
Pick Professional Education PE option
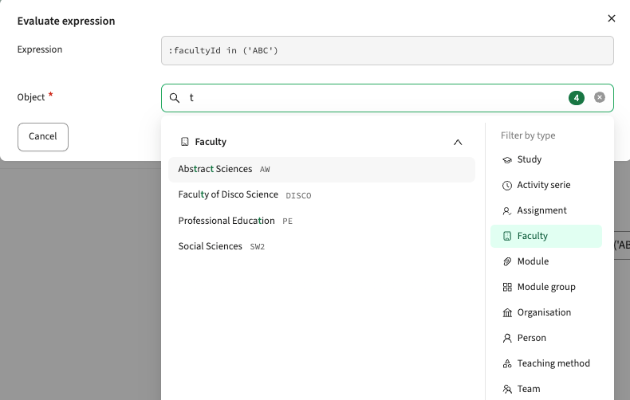pos(321,221)
